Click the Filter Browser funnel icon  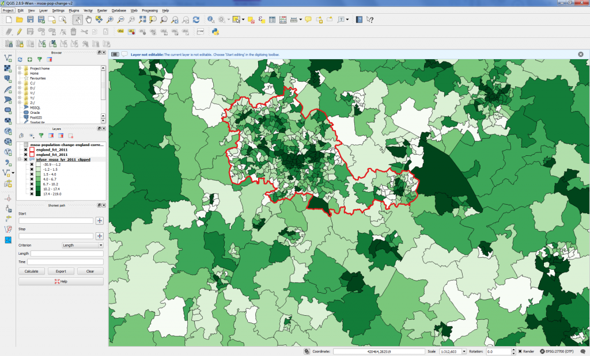click(x=40, y=59)
